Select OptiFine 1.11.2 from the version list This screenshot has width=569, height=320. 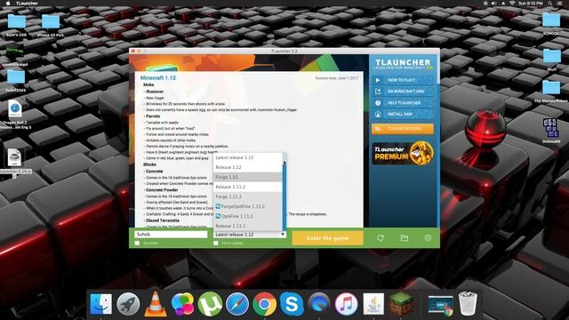[x=247, y=216]
